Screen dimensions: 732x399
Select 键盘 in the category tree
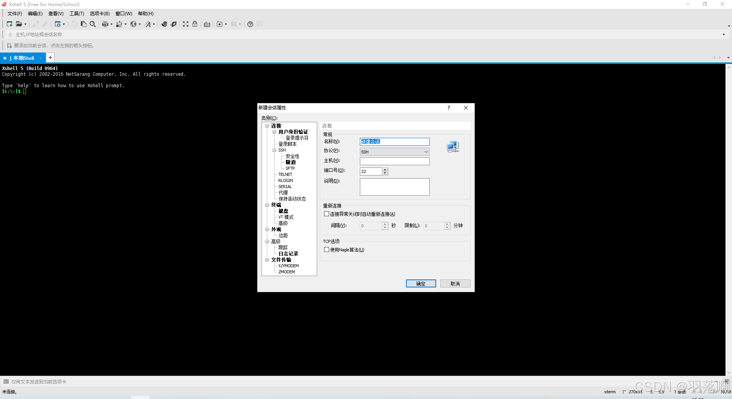coord(283,211)
